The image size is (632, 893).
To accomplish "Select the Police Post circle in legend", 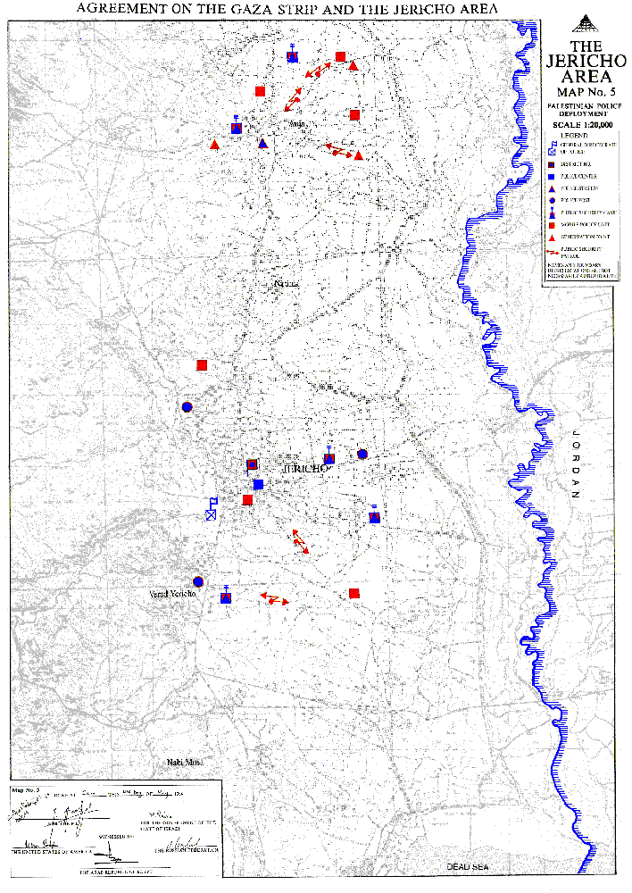I will [x=551, y=200].
